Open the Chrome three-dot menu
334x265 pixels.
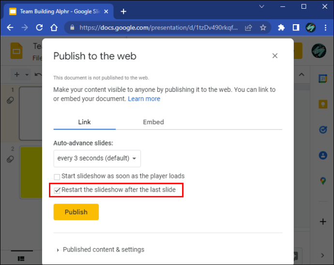click(x=325, y=28)
